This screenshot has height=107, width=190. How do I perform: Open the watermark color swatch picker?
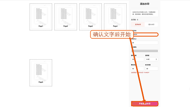coord(145,51)
